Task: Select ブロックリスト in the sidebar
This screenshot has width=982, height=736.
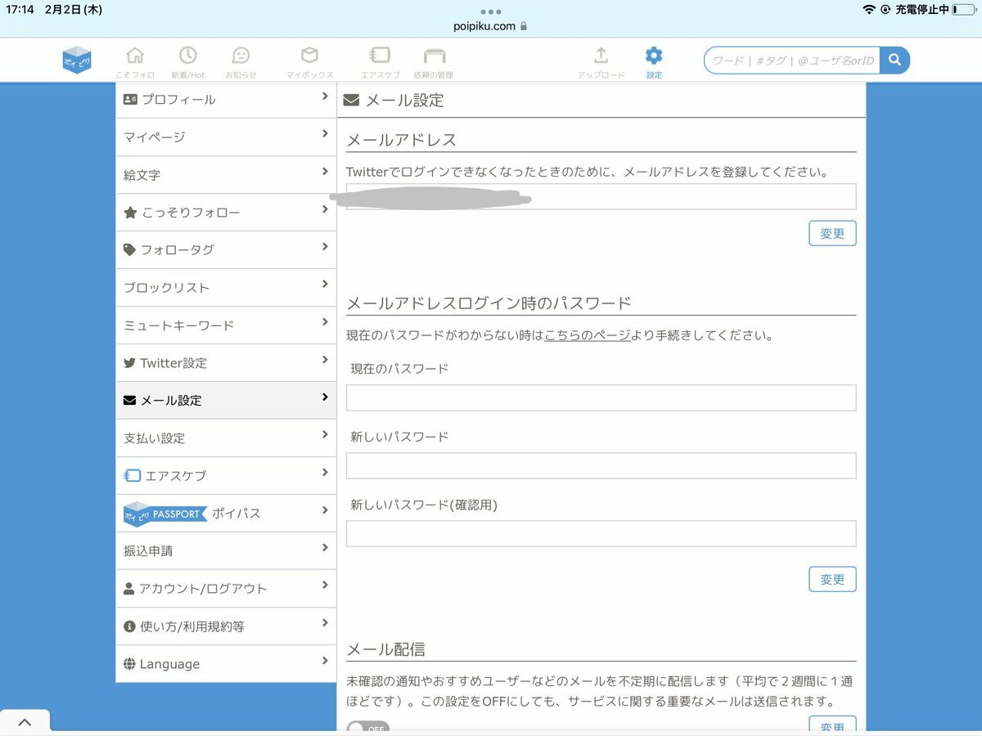Action: click(167, 288)
